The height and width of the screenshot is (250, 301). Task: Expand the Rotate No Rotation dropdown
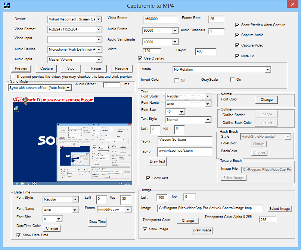click(x=268, y=70)
